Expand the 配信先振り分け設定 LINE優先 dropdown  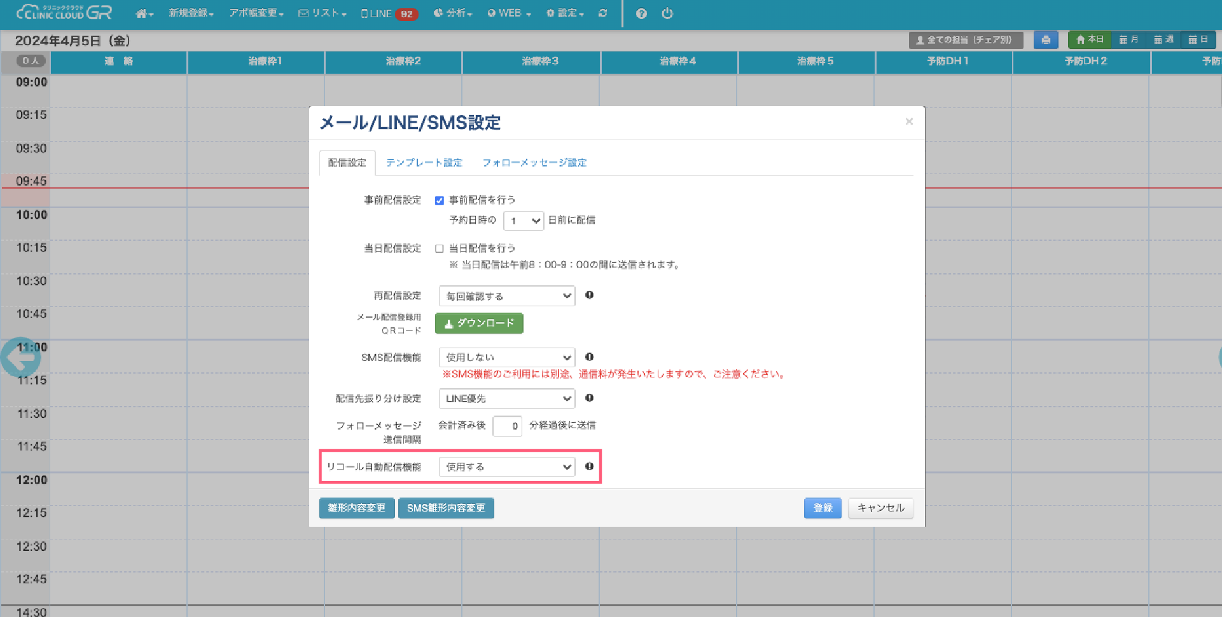coord(507,398)
